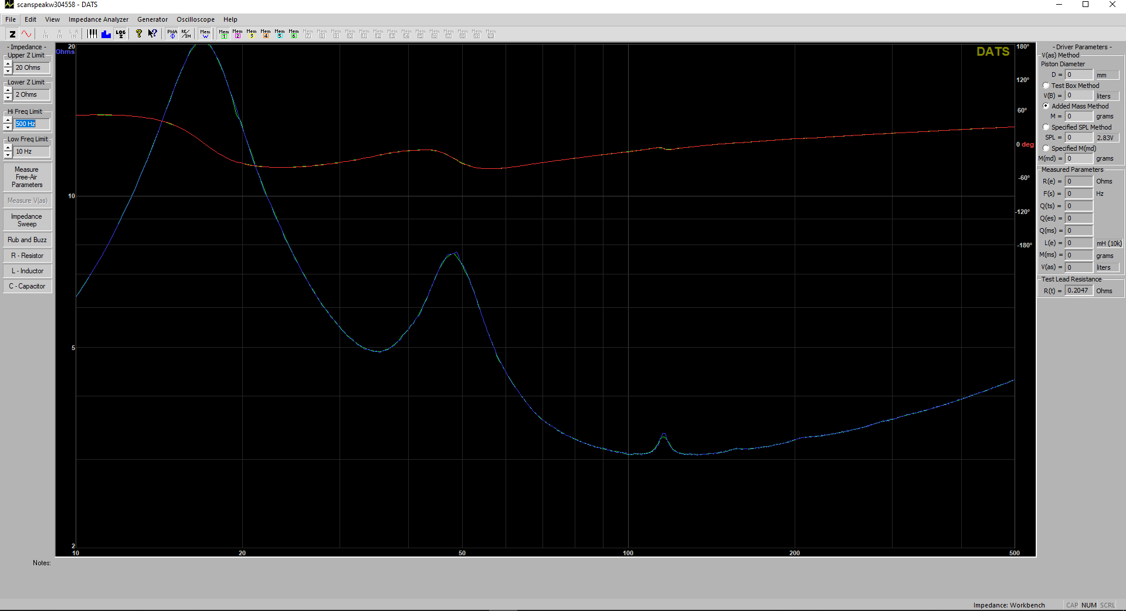The height and width of the screenshot is (611, 1126).
Task: Toggle the PHA phase display icon
Action: pyautogui.click(x=172, y=34)
